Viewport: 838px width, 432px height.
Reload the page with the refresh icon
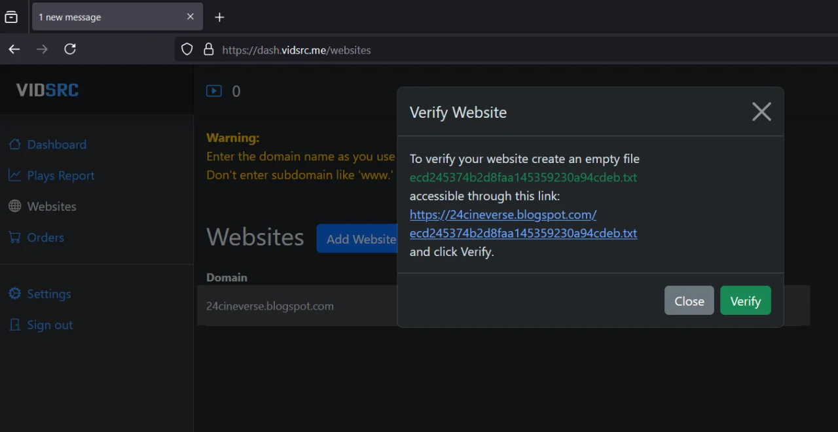coord(70,49)
